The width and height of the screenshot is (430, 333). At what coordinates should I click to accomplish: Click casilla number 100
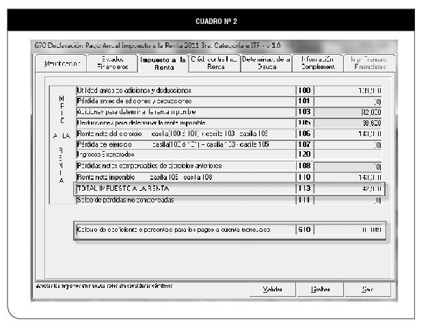[304, 90]
